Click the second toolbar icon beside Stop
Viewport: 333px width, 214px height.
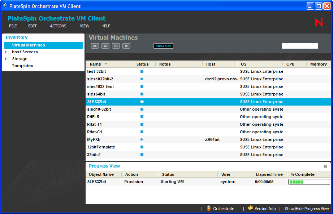pyautogui.click(x=105, y=46)
